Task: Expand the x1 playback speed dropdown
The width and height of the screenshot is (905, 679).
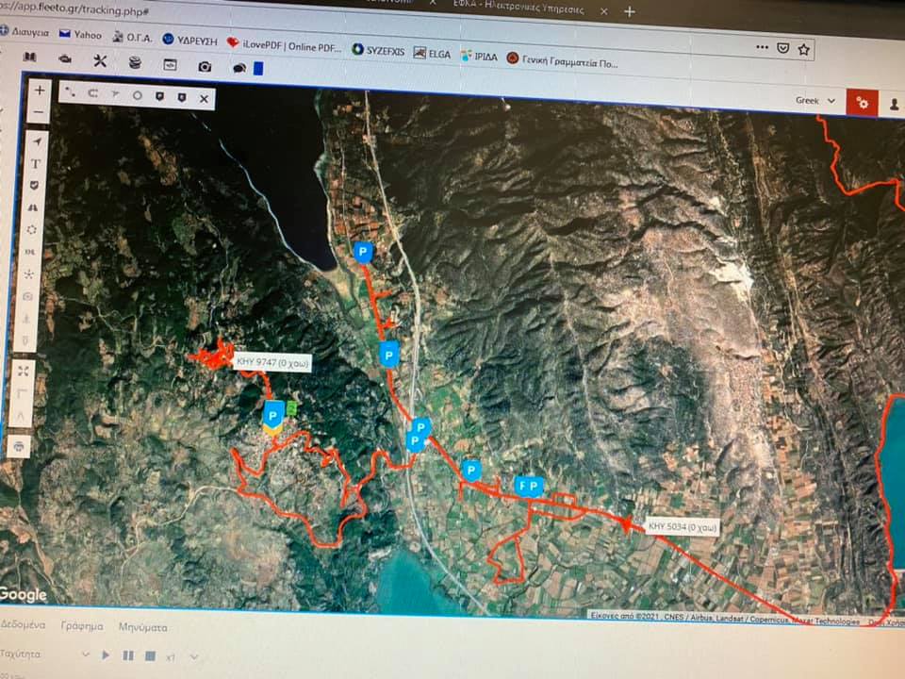Action: [x=194, y=656]
